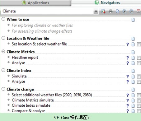Open Analyse under Climate Metrics
The width and height of the screenshot is (141, 121).
[x=18, y=63]
